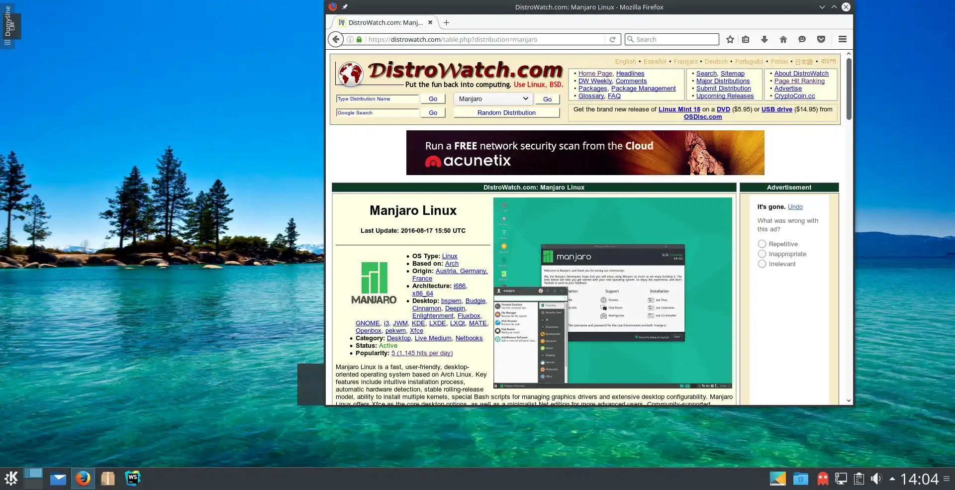The image size is (955, 490).
Task: Click Go beside Google Search field
Action: (433, 112)
